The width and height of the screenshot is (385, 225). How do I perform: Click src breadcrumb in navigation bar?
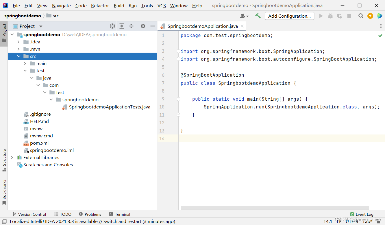pos(53,16)
